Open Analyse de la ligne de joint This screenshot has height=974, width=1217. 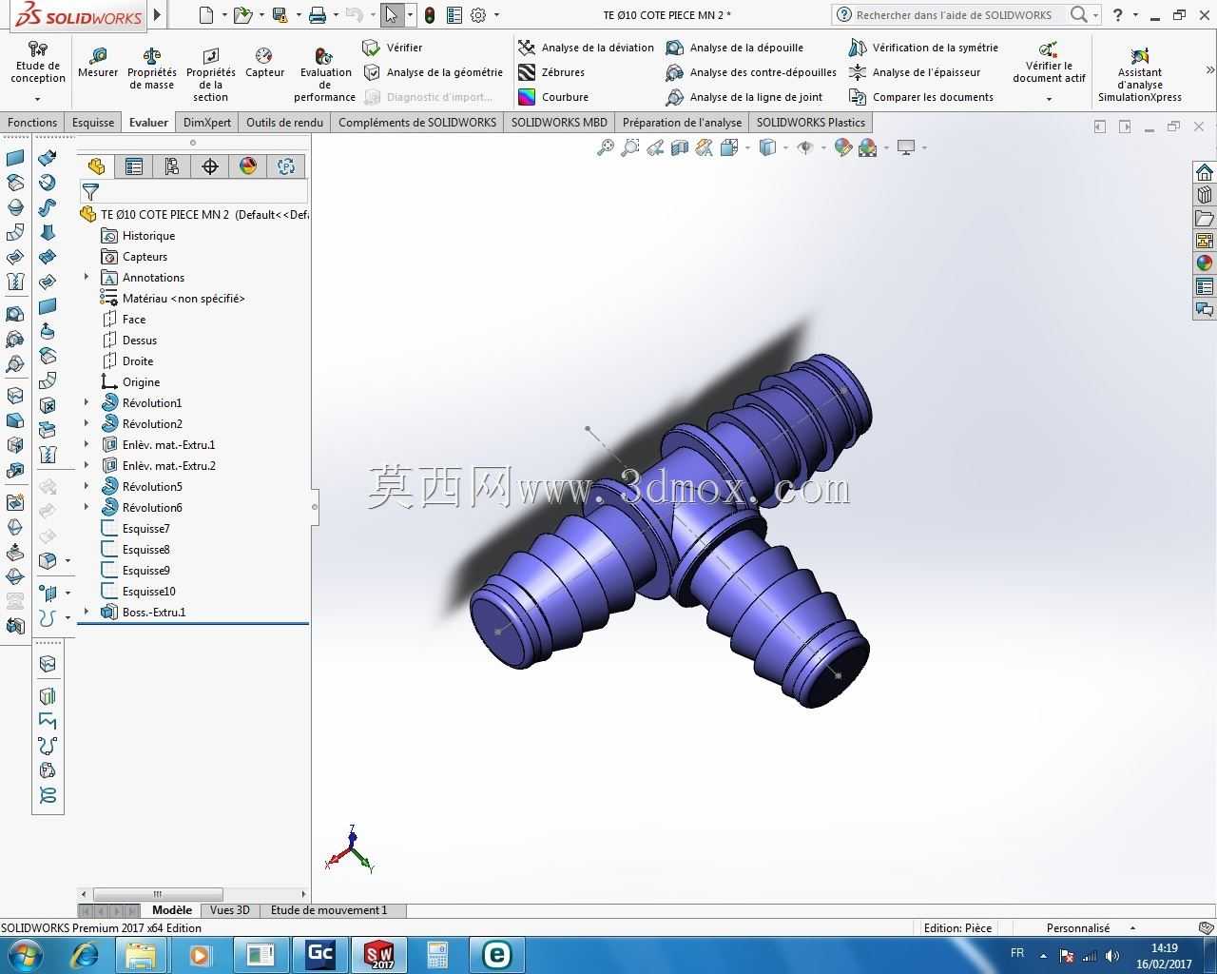click(744, 97)
